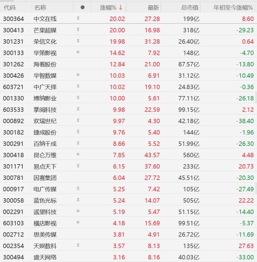
Task: Select stock name 盛天网络
Action: coord(45,258)
